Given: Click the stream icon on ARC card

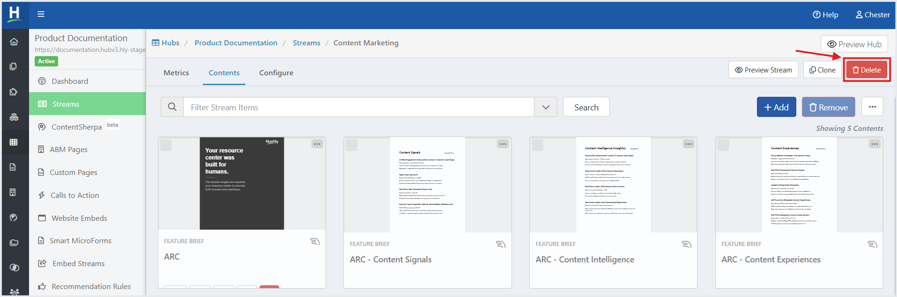Looking at the screenshot, I should coord(315,241).
